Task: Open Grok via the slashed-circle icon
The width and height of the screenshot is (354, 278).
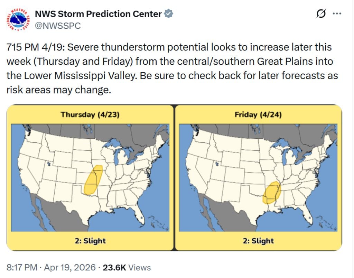Action: (321, 14)
